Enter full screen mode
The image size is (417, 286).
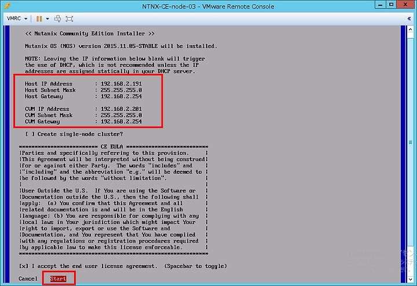[69, 18]
